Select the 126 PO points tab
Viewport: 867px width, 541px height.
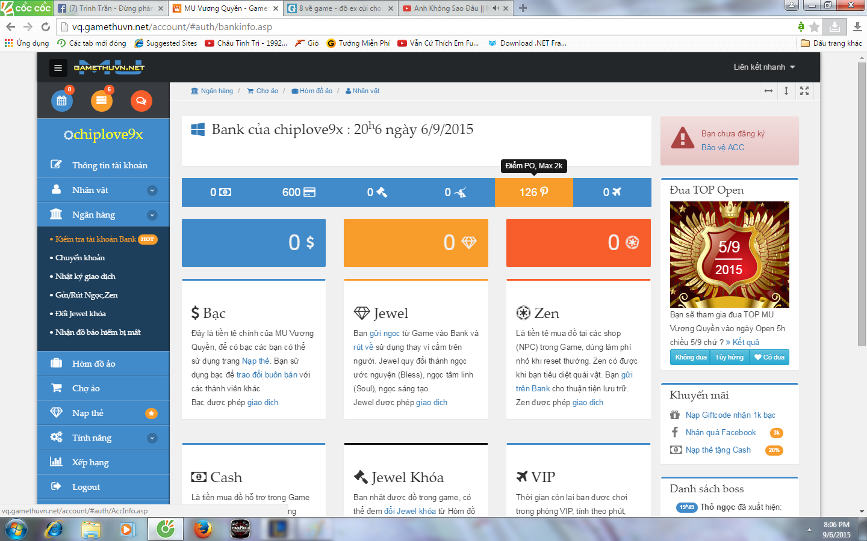pyautogui.click(x=533, y=192)
